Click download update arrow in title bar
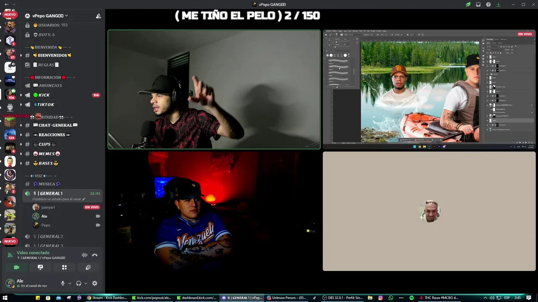The width and height of the screenshot is (538, 302). click(498, 4)
